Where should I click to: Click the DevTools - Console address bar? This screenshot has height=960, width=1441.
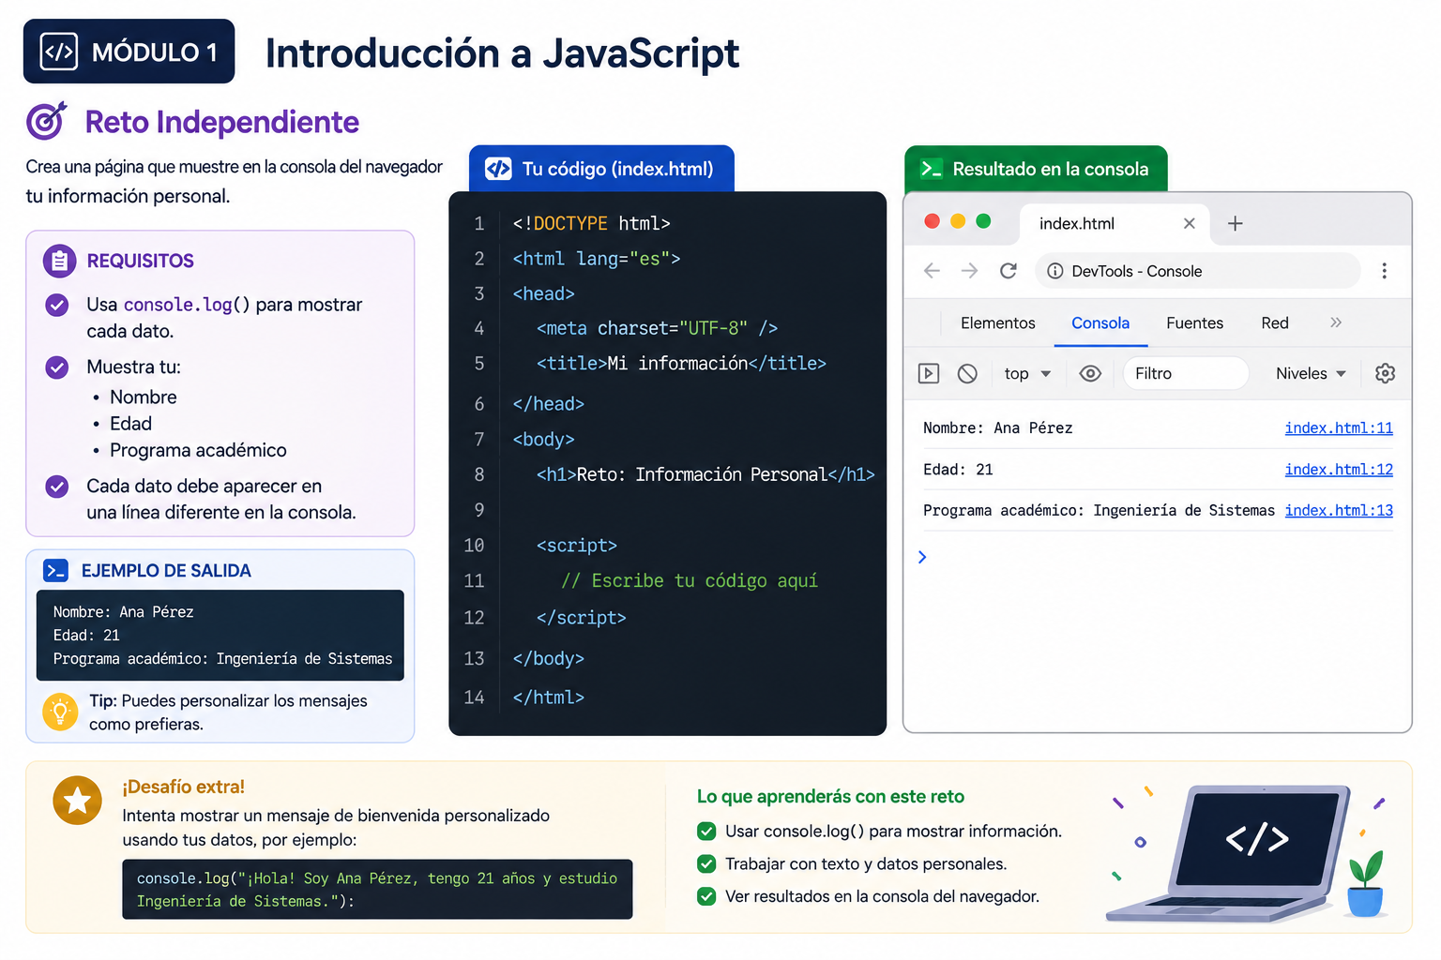1198,271
